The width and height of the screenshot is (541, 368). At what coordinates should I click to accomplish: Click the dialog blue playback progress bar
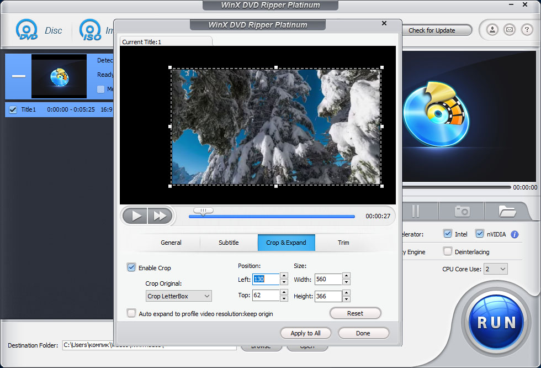272,217
